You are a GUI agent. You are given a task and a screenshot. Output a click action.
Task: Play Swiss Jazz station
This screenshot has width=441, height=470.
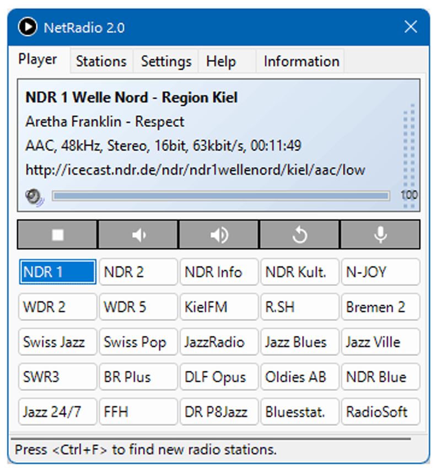(x=57, y=342)
